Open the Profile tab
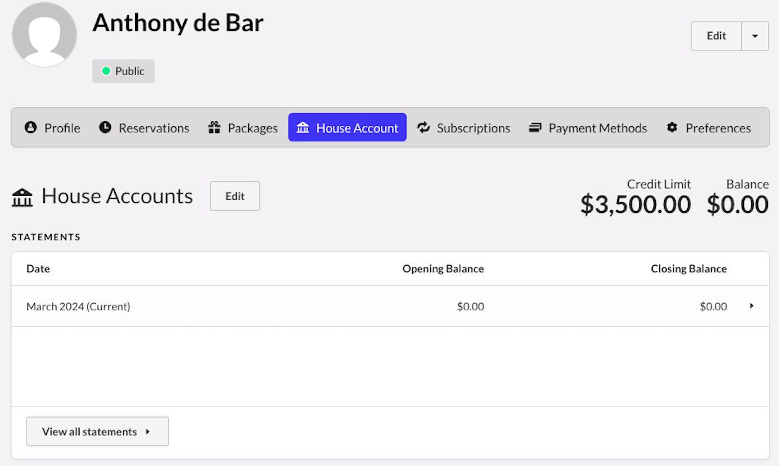 [52, 128]
